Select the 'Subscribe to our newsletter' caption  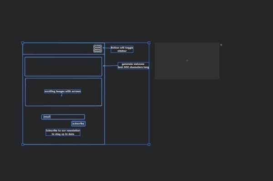pyautogui.click(x=63, y=132)
